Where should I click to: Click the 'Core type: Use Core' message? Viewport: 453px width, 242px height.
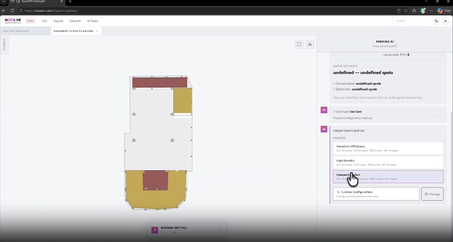coord(347,111)
